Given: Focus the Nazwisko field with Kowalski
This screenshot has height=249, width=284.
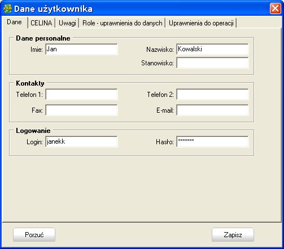Looking at the screenshot, I should tap(212, 49).
